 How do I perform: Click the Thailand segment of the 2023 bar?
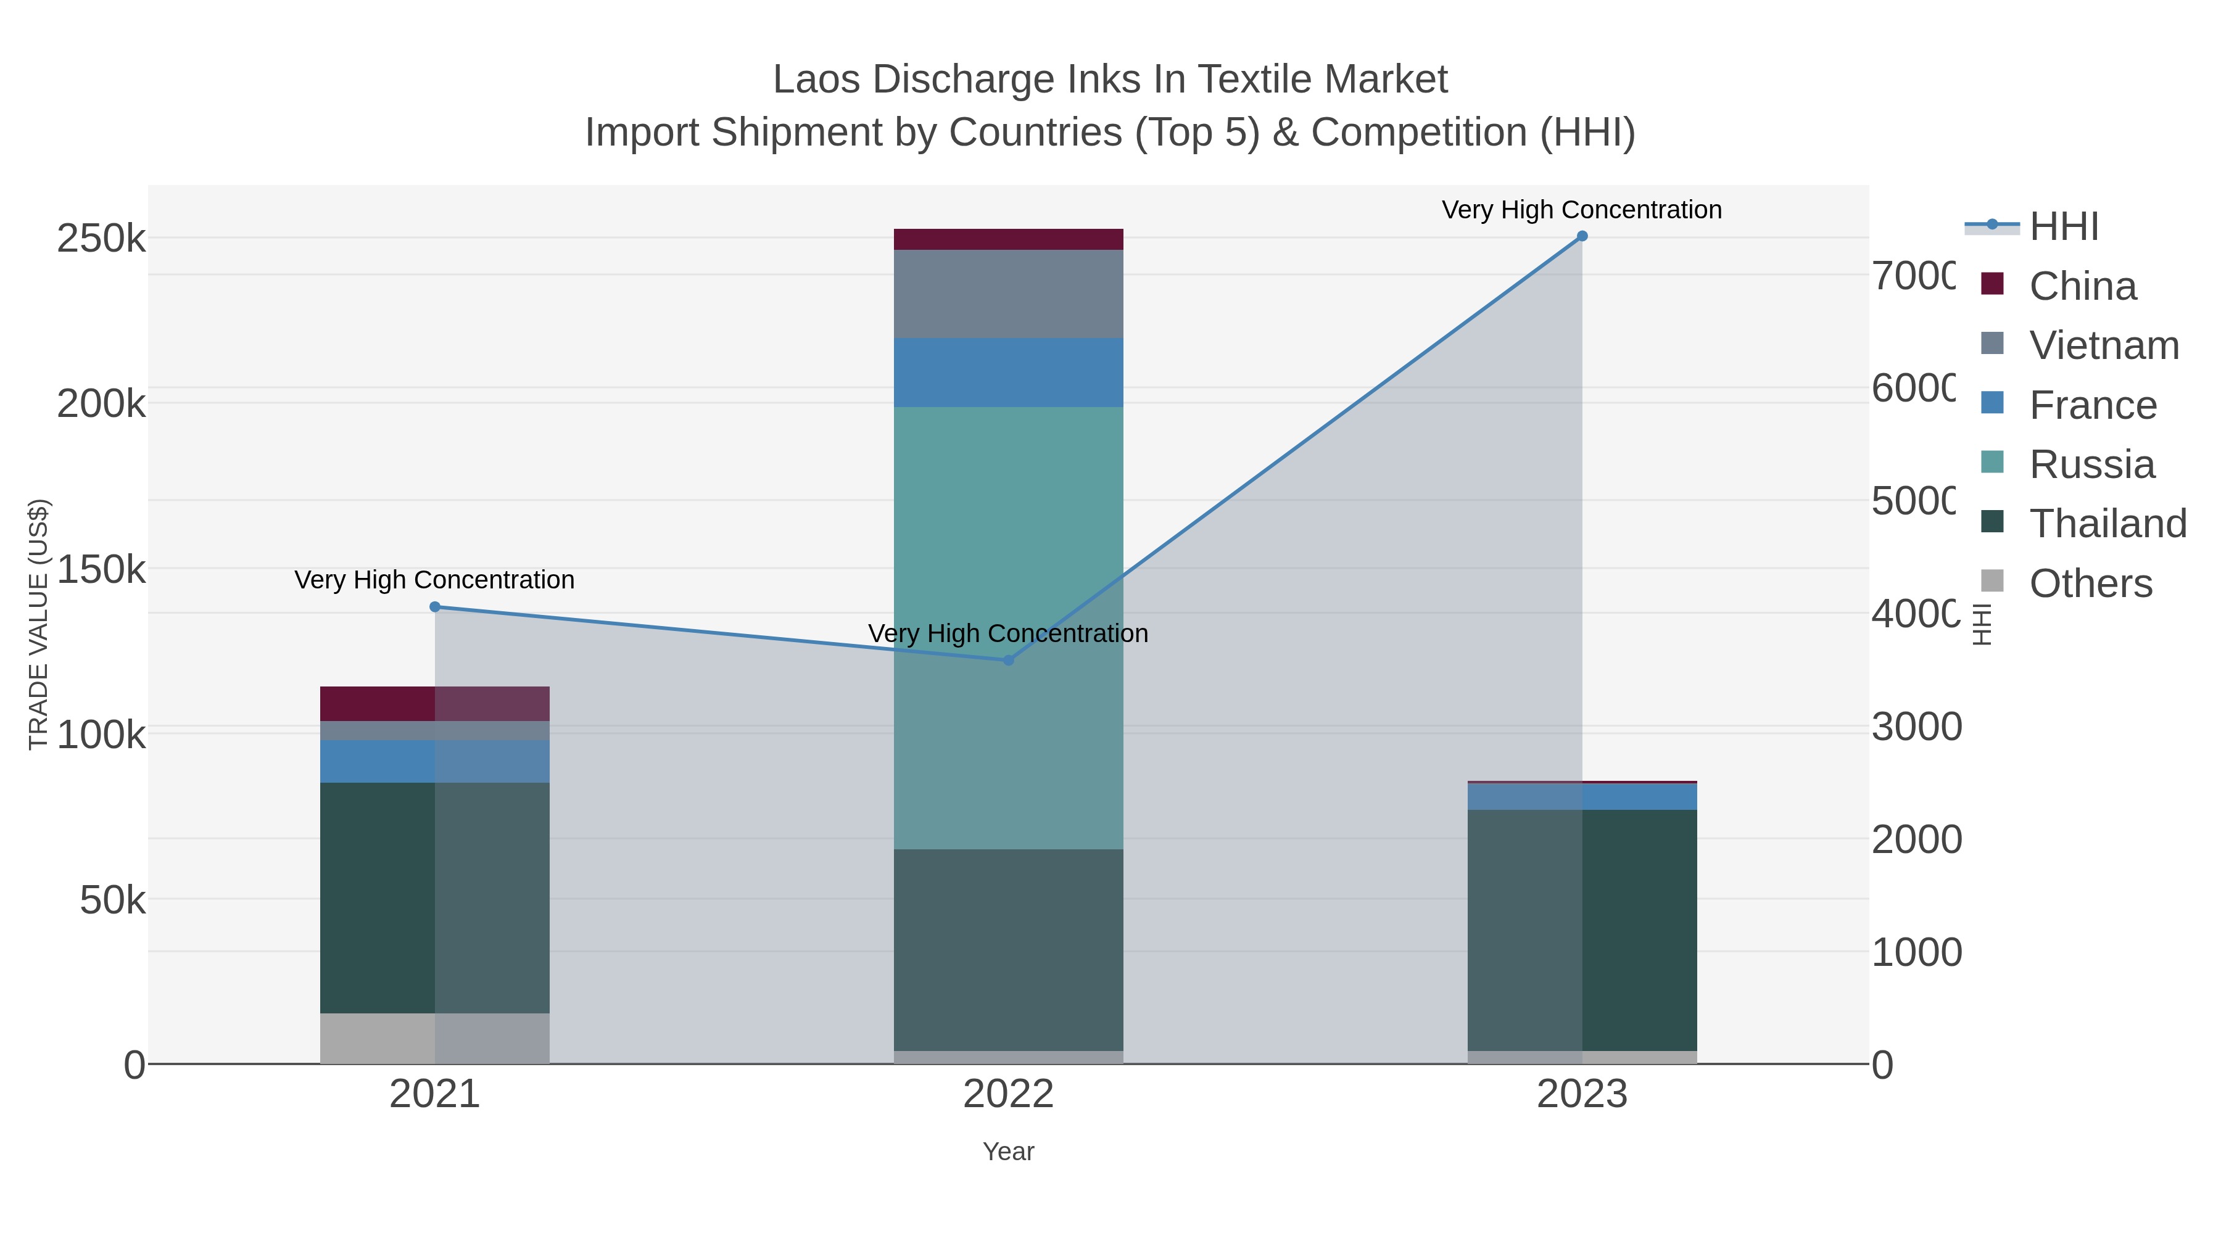[x=1582, y=930]
